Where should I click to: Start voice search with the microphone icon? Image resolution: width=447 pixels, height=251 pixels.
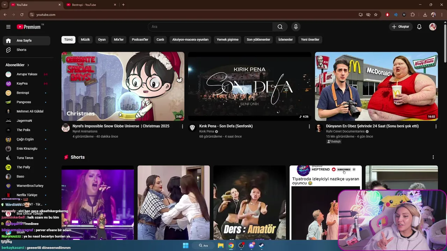pyautogui.click(x=296, y=27)
